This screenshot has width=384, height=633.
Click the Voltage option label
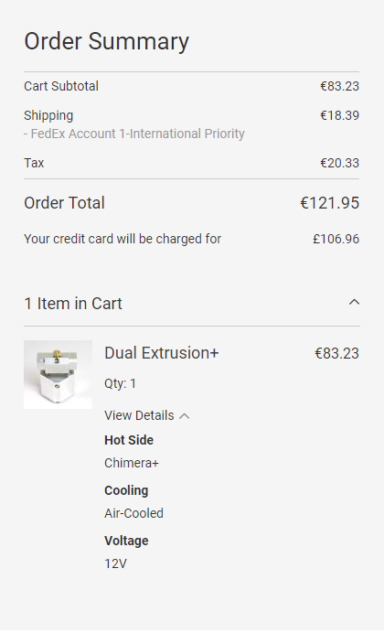pyautogui.click(x=126, y=541)
